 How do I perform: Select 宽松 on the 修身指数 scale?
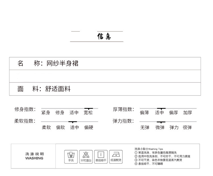(x=88, y=113)
